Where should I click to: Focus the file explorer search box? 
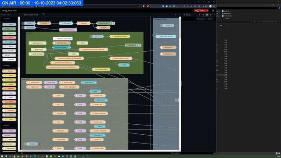click(268, 22)
